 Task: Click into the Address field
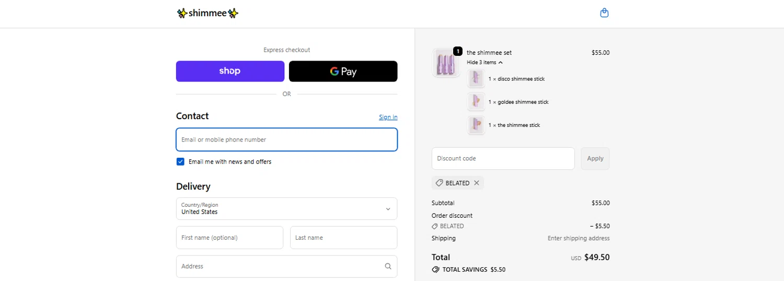[286, 266]
